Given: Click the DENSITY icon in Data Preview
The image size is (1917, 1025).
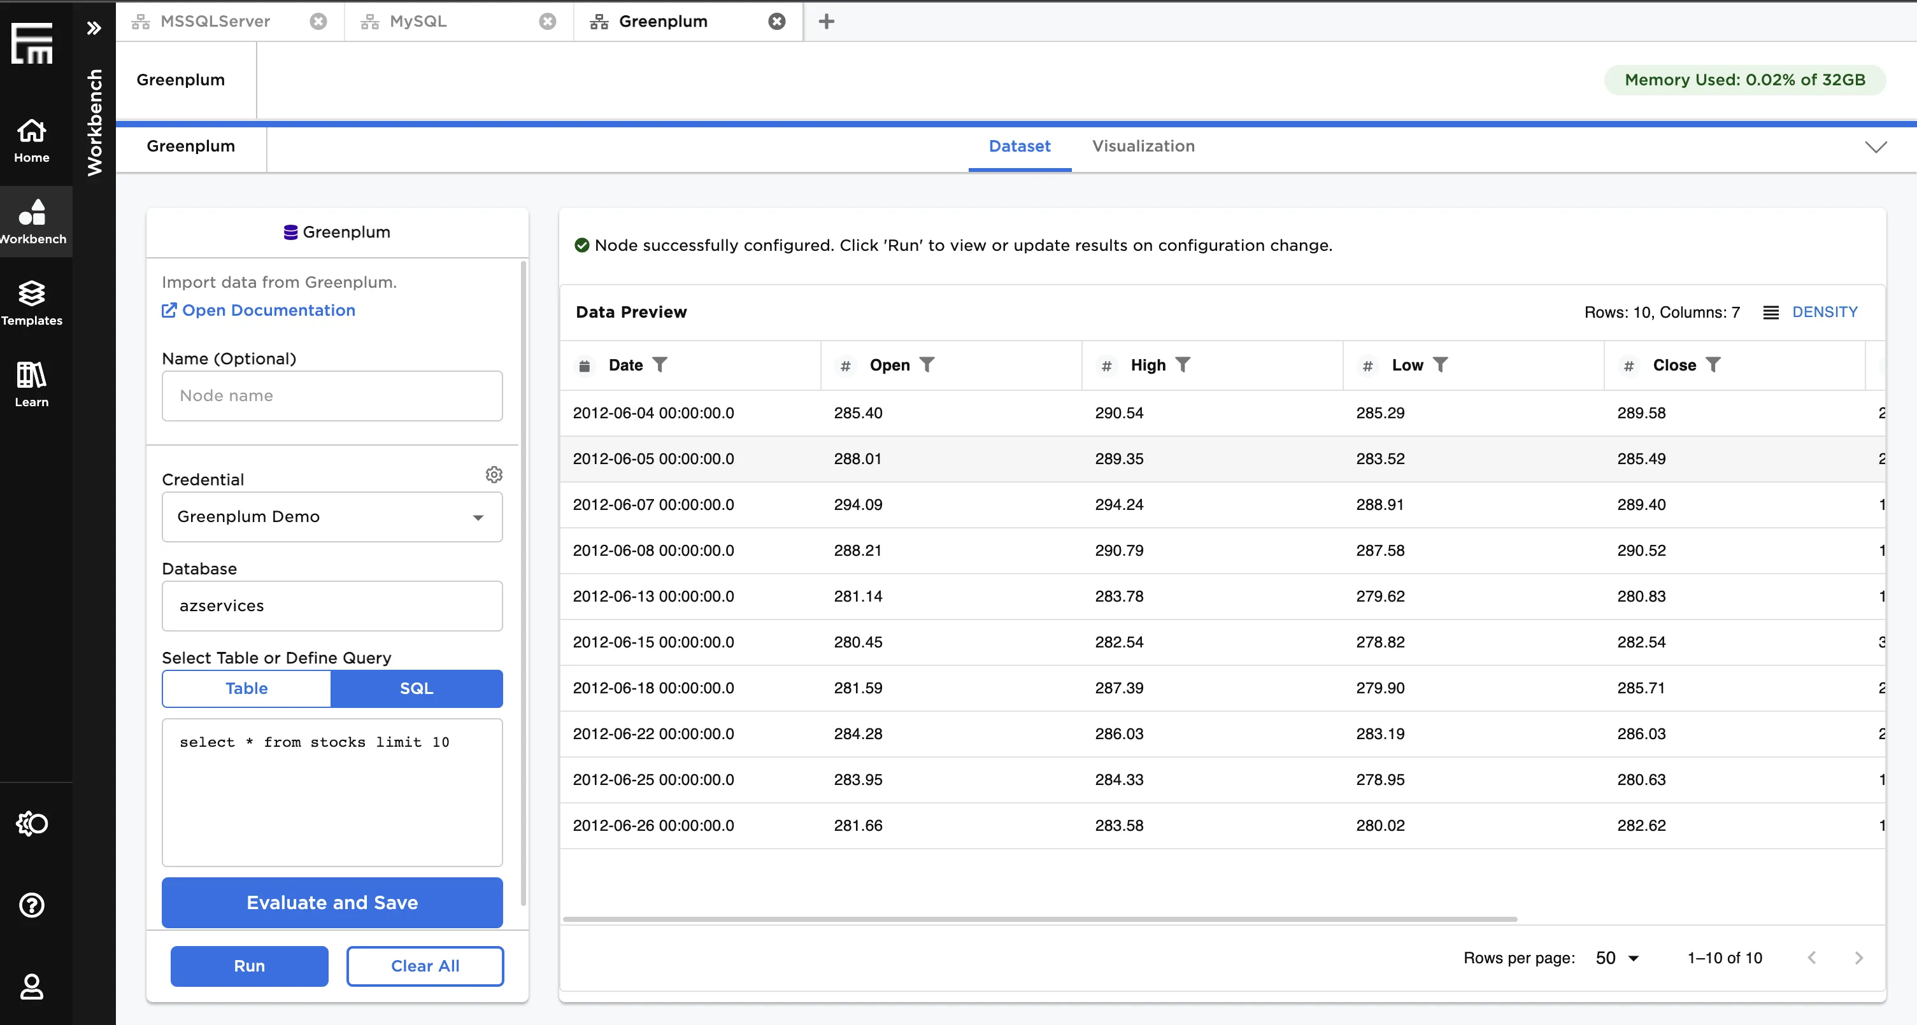Looking at the screenshot, I should 1771,312.
